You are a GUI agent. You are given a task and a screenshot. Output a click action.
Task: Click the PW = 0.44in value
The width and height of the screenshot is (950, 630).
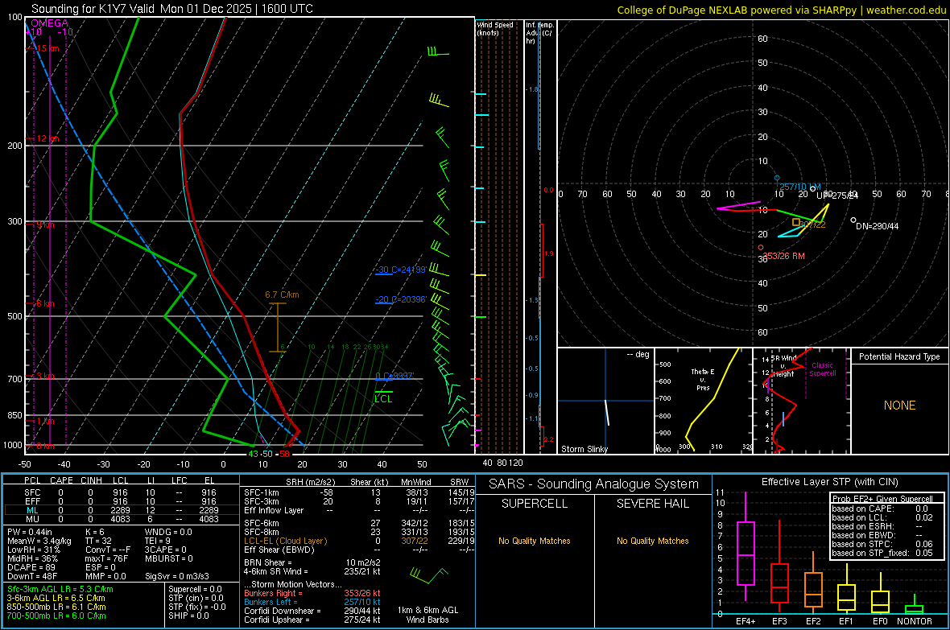tap(30, 532)
